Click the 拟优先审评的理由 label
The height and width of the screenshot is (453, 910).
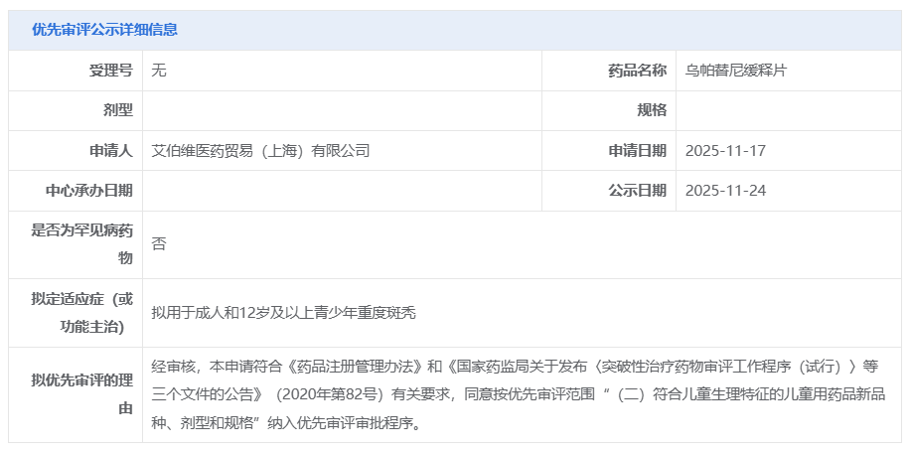[x=82, y=394]
